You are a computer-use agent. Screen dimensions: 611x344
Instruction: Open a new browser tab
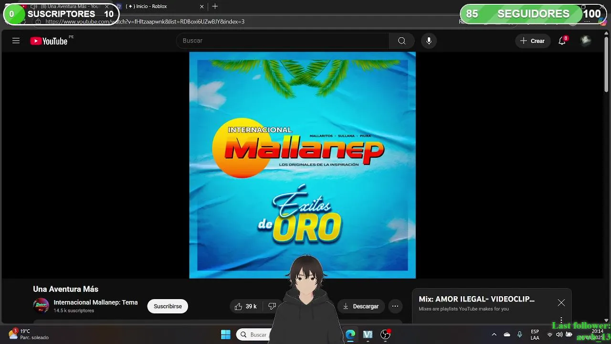pyautogui.click(x=215, y=6)
